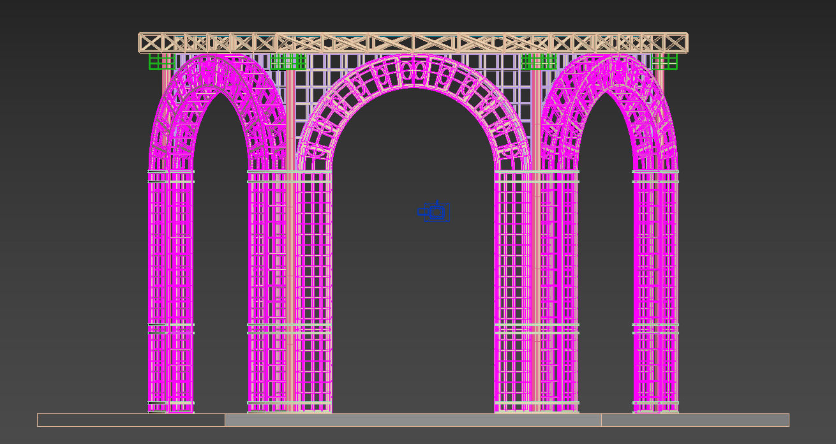Select the large central magenta arch curve
Image resolution: width=836 pixels, height=444 pixels.
[x=414, y=71]
